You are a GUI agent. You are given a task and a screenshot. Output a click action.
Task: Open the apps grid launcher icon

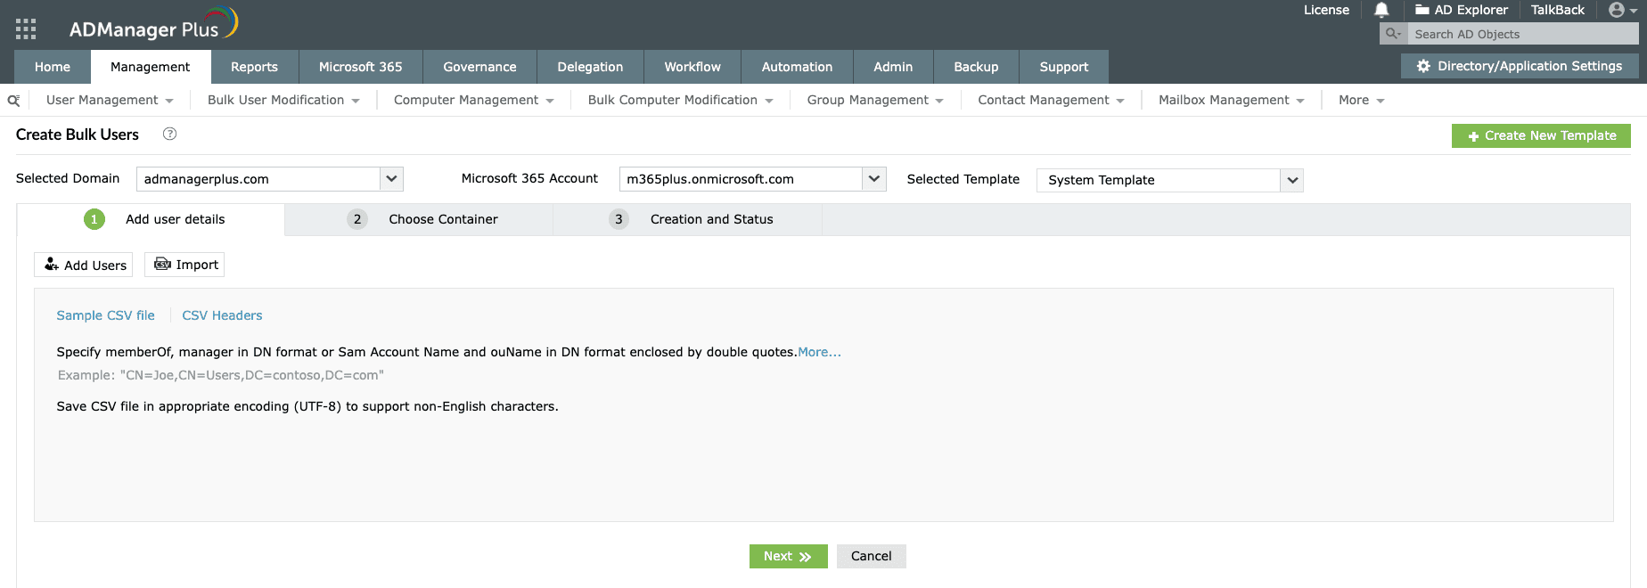tap(26, 29)
